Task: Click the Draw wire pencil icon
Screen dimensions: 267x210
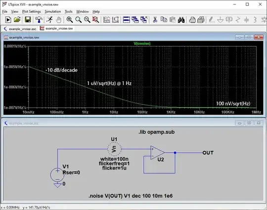Action: pos(212,20)
